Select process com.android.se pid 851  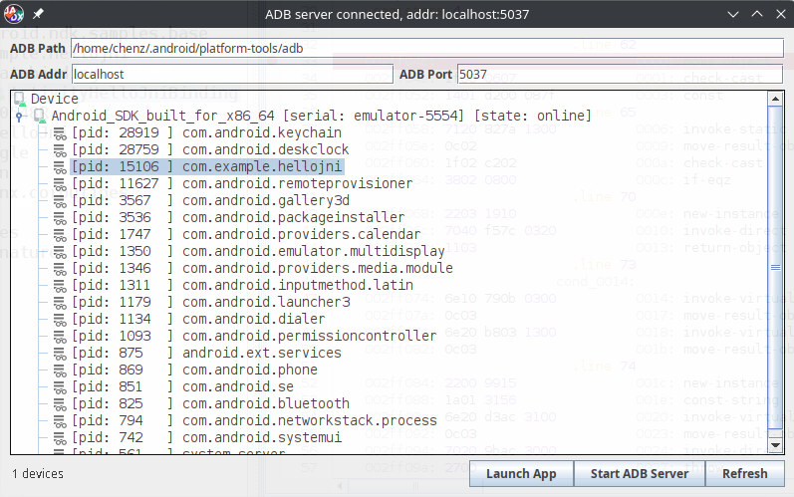pyautogui.click(x=182, y=387)
